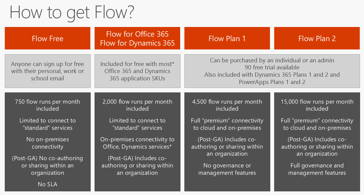Select the Flow Free header tile

click(x=48, y=38)
